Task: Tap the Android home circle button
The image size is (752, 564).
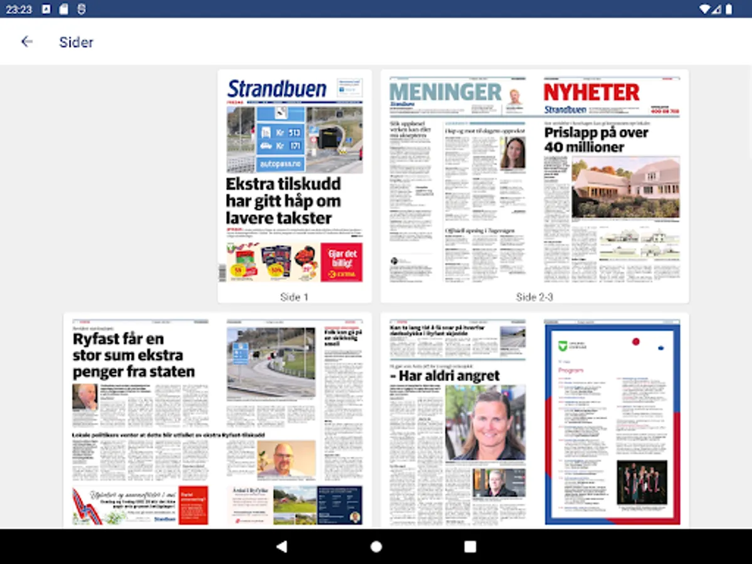Action: pyautogui.click(x=376, y=546)
